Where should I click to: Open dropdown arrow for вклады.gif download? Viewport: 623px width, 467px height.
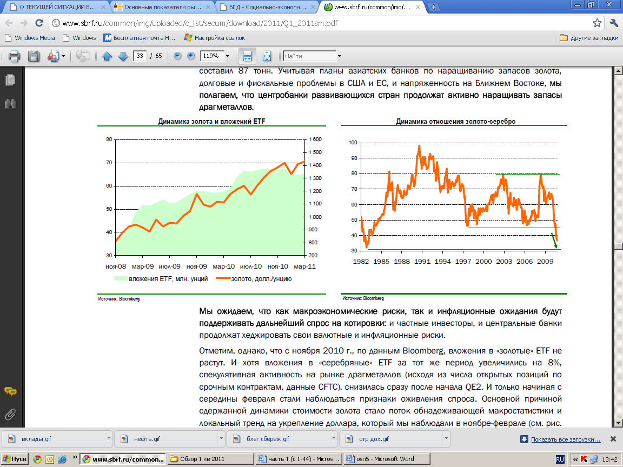[109, 439]
